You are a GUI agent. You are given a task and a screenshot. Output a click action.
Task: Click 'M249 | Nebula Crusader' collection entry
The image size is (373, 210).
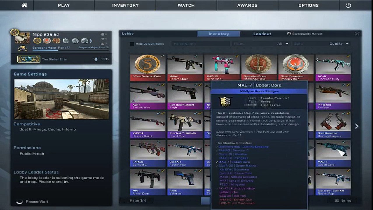[238, 177]
